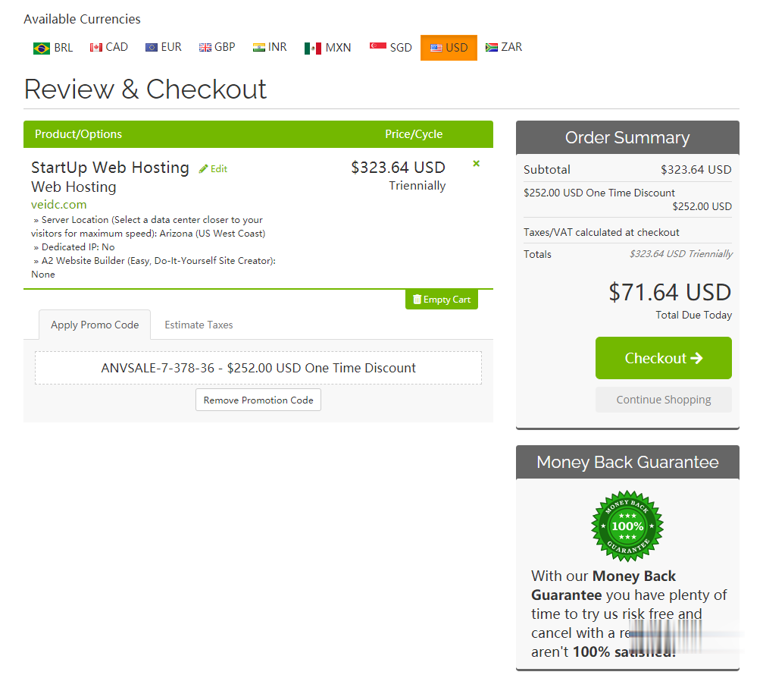The height and width of the screenshot is (675, 763).
Task: Select SGD Singapore dollar currency
Action: coord(391,48)
